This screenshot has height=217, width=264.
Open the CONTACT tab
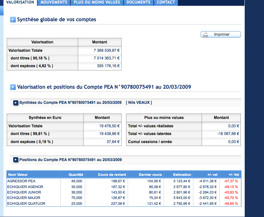pos(166,2)
